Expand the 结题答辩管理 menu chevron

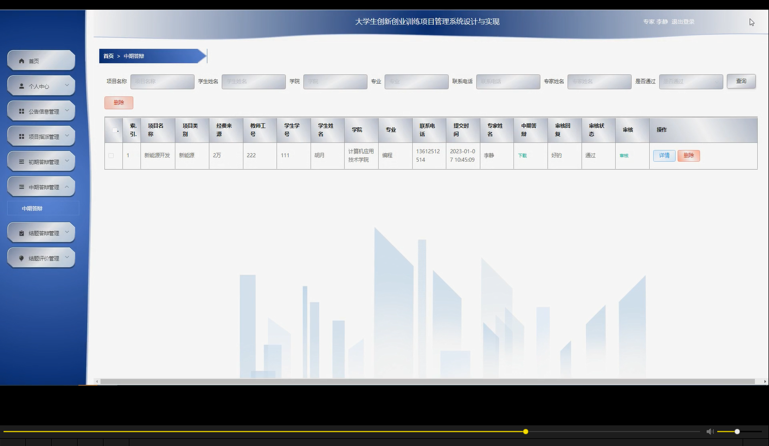67,232
